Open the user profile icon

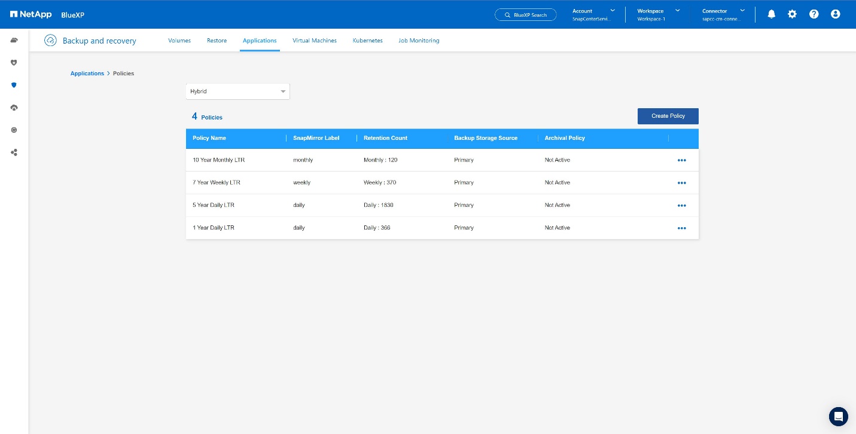click(835, 14)
